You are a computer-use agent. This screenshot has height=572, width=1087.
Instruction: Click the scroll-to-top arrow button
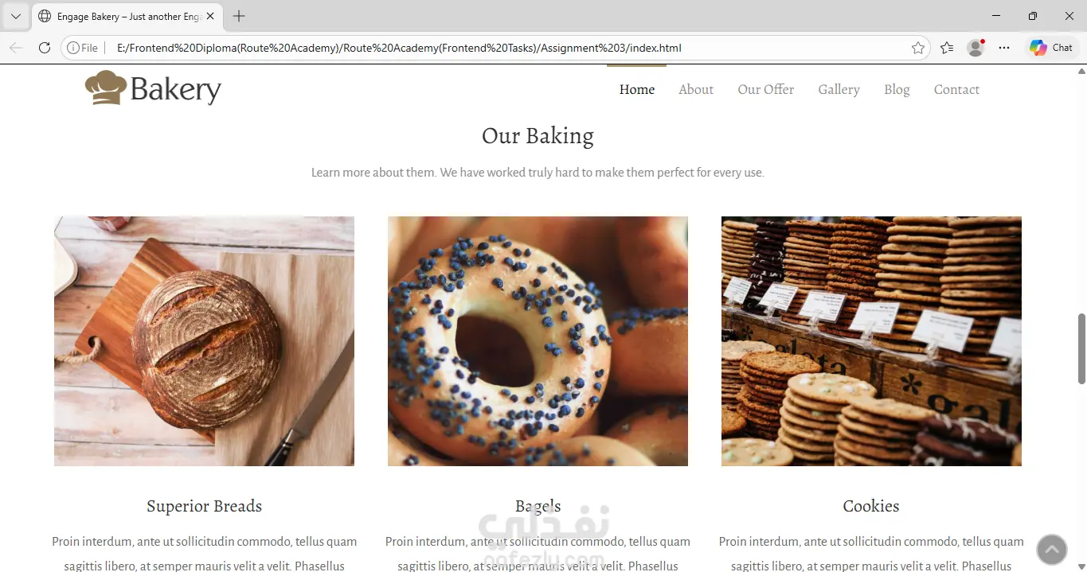point(1051,550)
